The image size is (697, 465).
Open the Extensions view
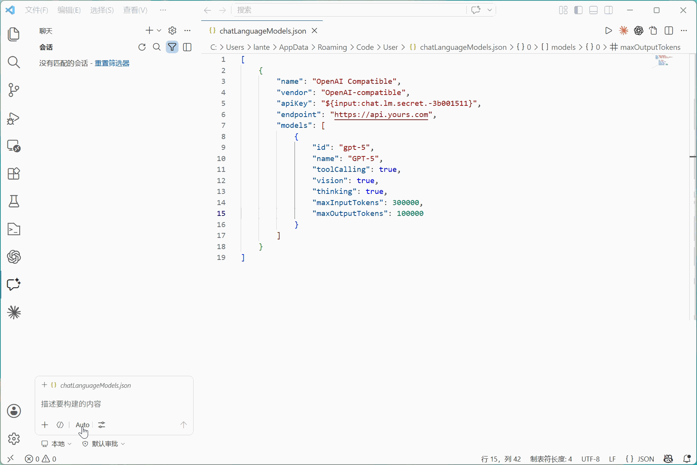14,174
